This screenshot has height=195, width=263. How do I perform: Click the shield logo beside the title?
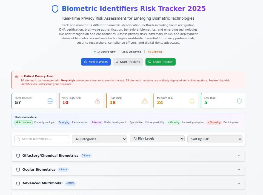(x=55, y=9)
